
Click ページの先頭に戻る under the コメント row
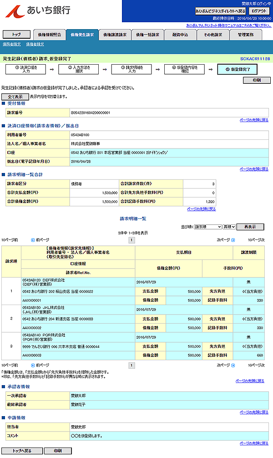tap(254, 443)
